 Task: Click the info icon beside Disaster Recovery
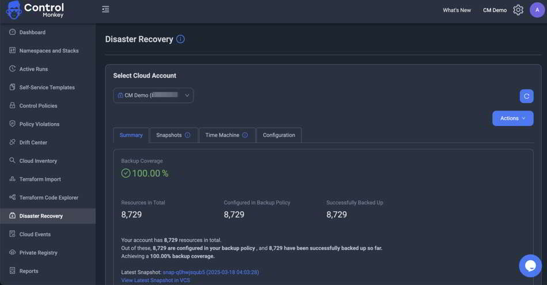click(181, 39)
